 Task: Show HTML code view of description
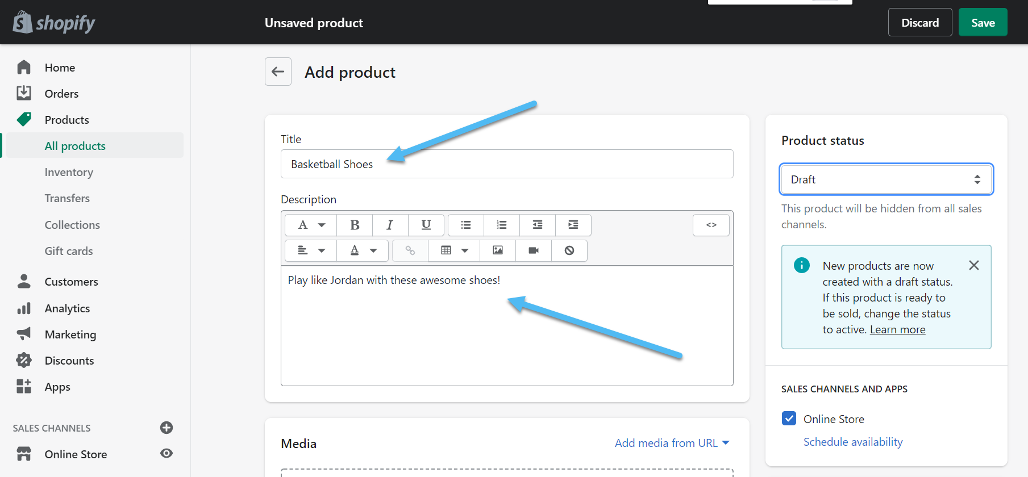711,225
